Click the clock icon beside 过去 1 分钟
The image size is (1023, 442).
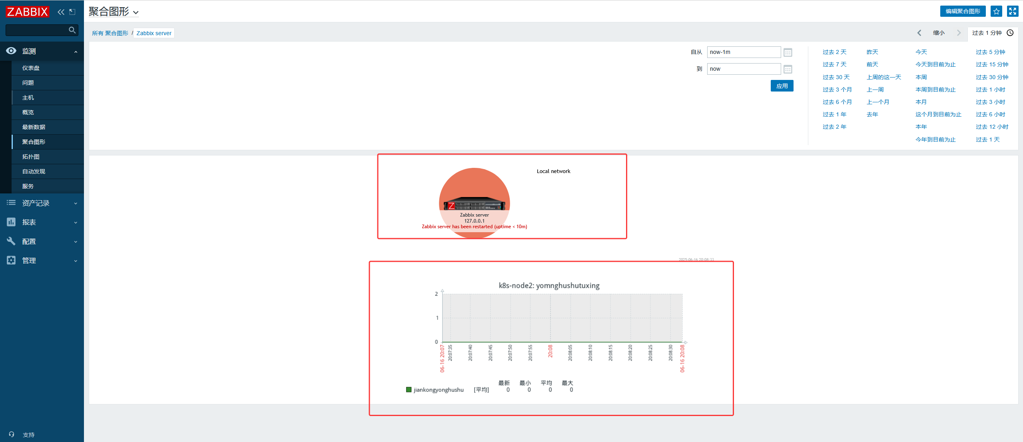pos(1010,33)
